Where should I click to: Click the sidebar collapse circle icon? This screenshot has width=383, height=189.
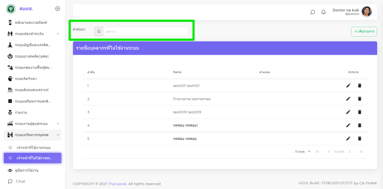[x=57, y=9]
